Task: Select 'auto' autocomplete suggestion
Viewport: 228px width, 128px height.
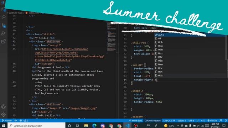Action: [x=191, y=35]
